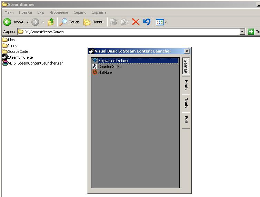
Task: Select the VB.6_SteamContentLauncher.rar archive icon
Action: 5,63
